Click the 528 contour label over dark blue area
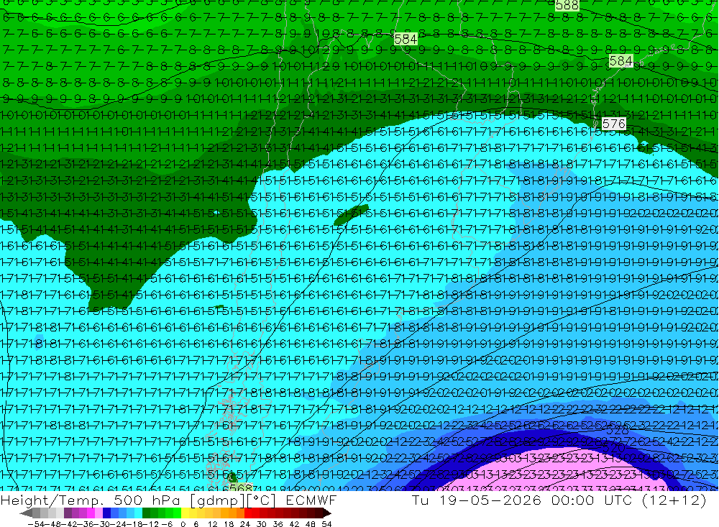This screenshot has width=719, height=527. [617, 430]
